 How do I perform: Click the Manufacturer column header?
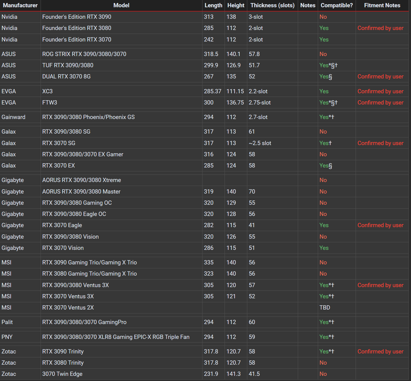(20, 5)
